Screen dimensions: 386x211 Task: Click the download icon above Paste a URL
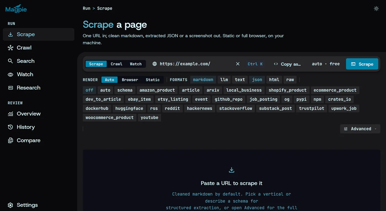tap(232, 170)
